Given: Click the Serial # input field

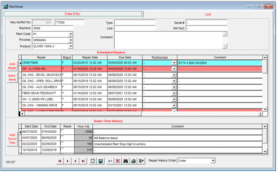Looking at the screenshot, I should coord(207,23).
